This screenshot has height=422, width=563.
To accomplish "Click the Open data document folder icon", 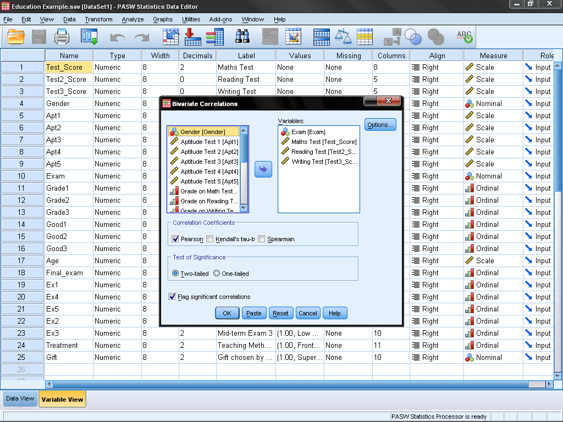I will 16,37.
